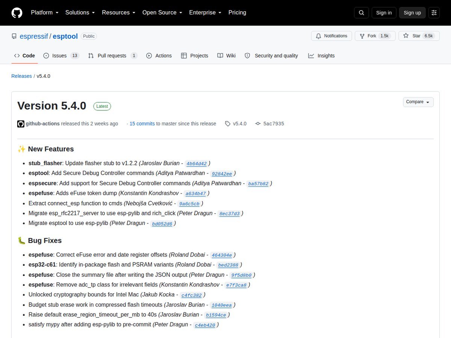
Task: Open the Security and quality tab
Action: pos(271,56)
